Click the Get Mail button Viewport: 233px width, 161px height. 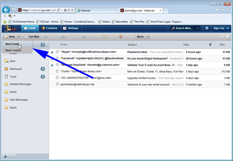click(32, 37)
